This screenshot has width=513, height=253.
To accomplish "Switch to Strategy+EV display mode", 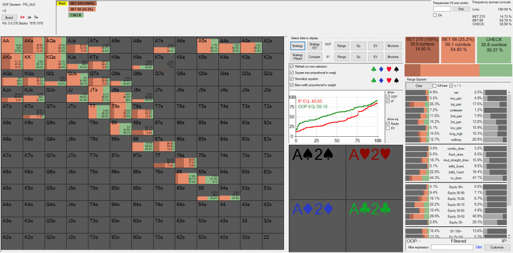I will [315, 46].
